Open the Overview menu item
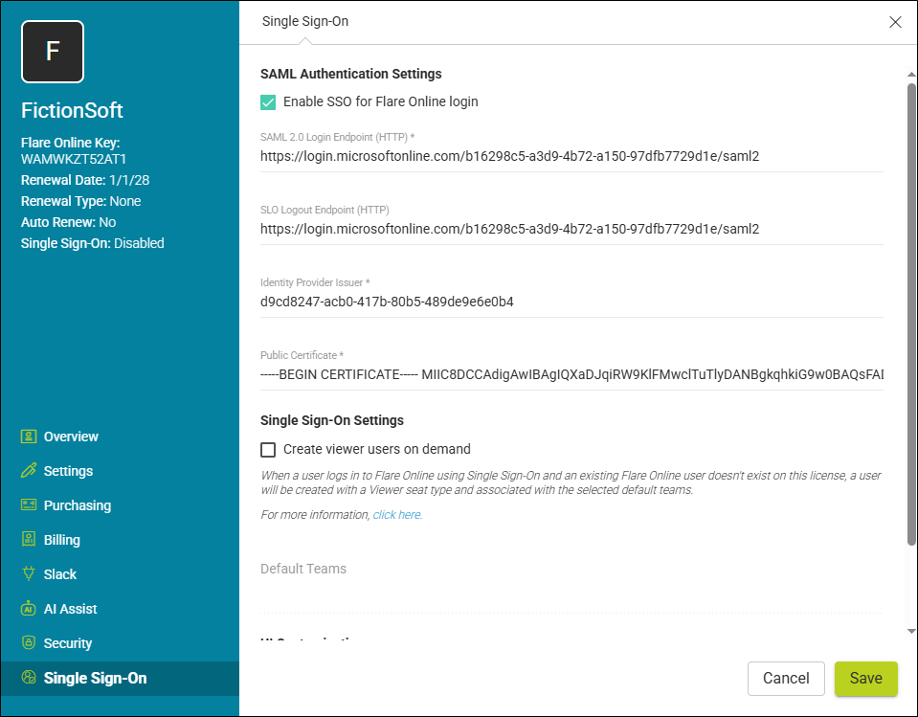The image size is (918, 717). [x=71, y=437]
